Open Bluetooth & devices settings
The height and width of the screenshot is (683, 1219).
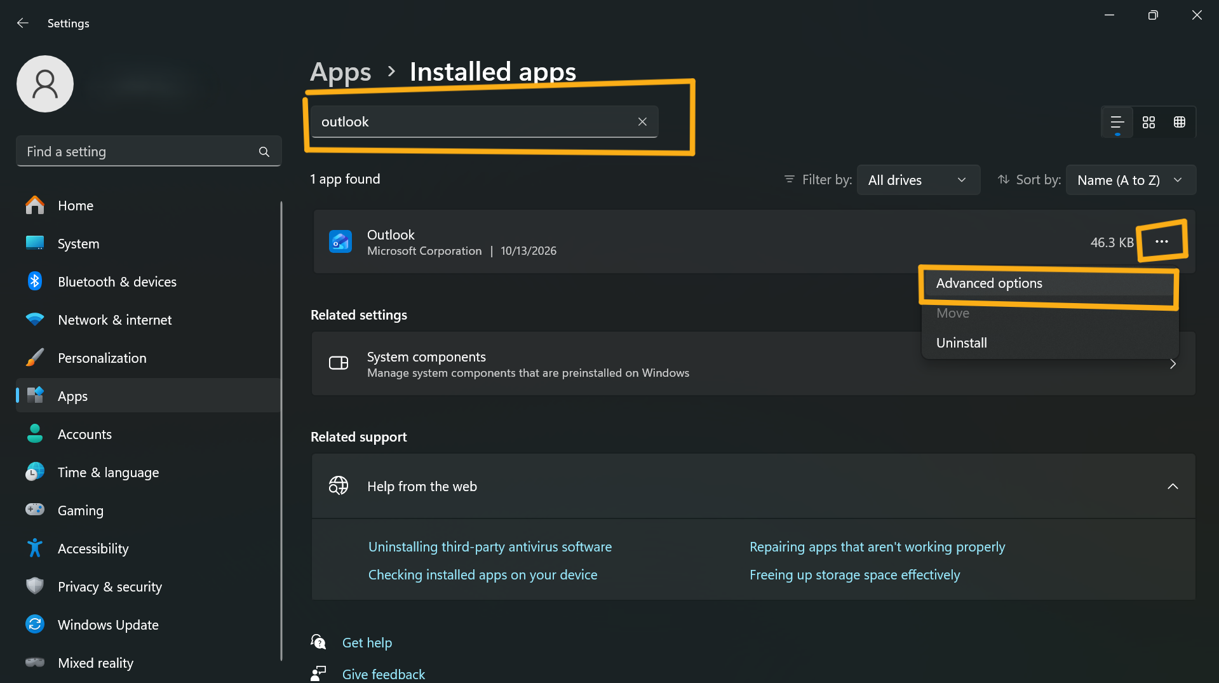tap(148, 281)
